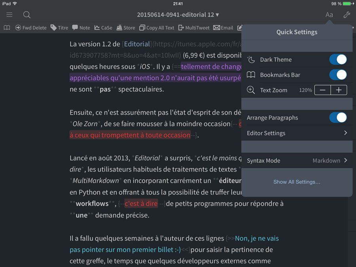Screen dimensions: 356x267
Task: Open Editor Settings submenu
Action: (x=297, y=133)
